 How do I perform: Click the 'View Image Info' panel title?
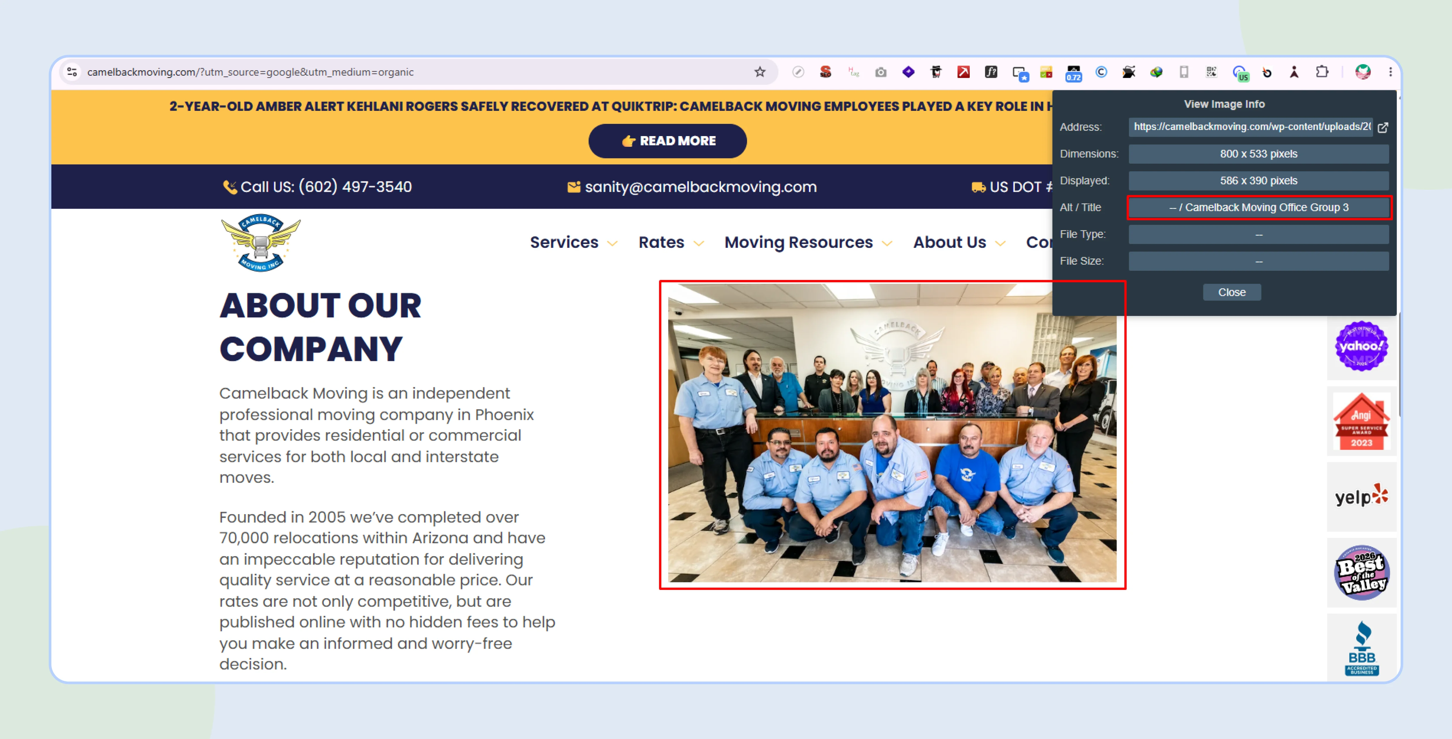click(1224, 104)
